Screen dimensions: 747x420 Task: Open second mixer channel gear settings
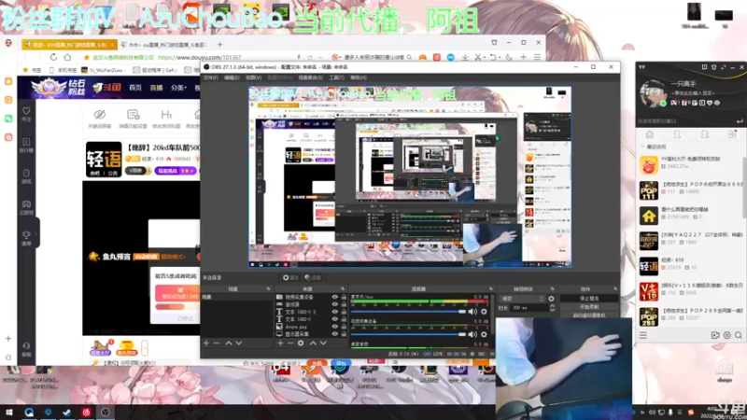(484, 334)
